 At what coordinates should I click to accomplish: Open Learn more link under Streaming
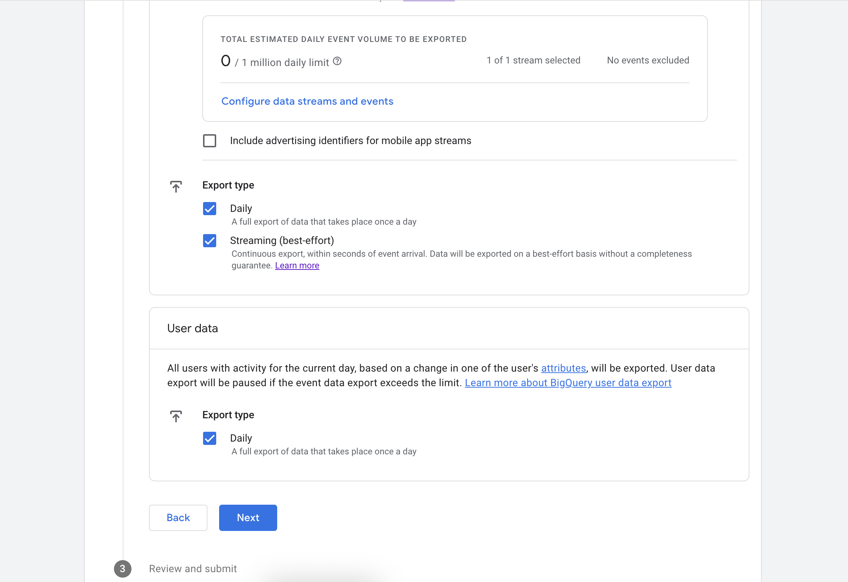click(x=297, y=265)
